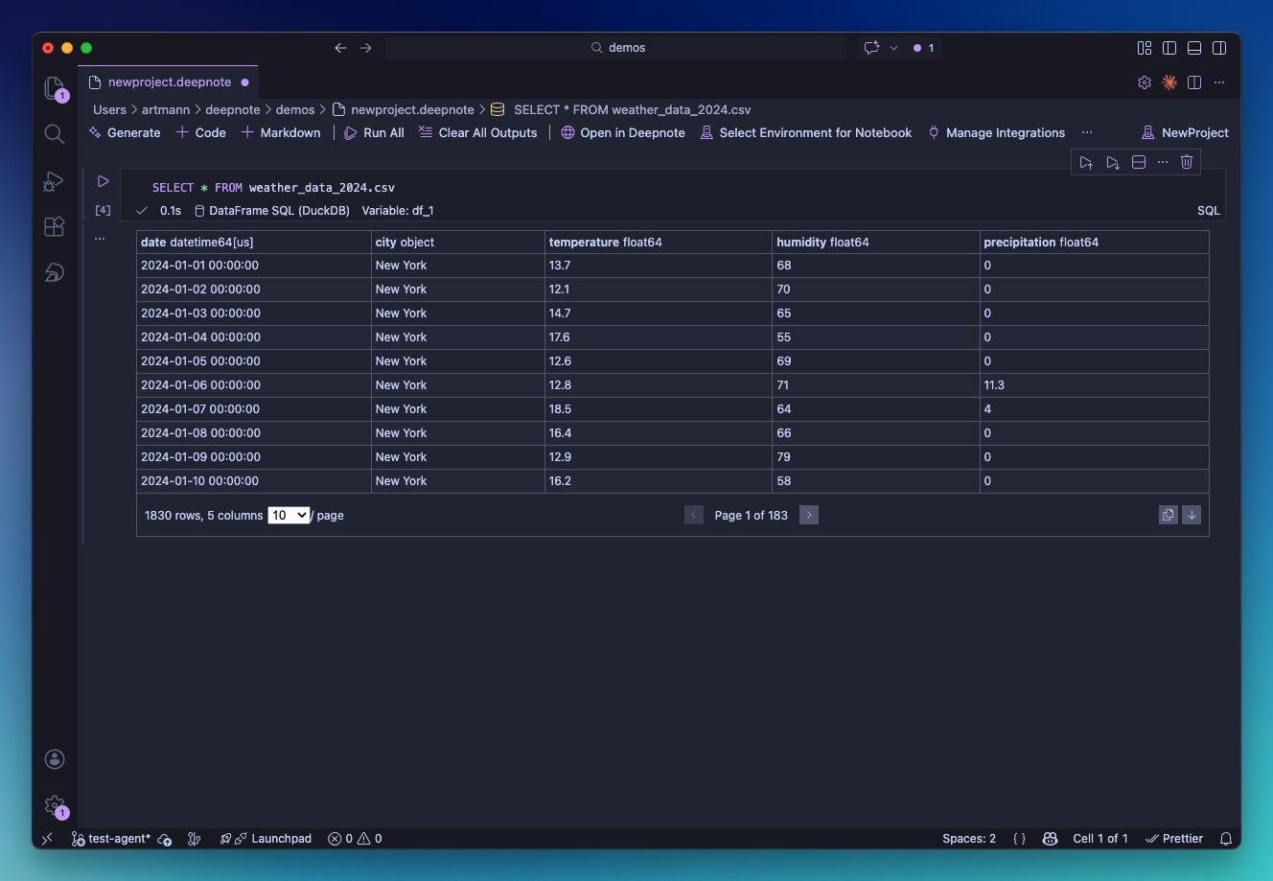Split the editor right
1273x881 pixels.
(x=1194, y=82)
